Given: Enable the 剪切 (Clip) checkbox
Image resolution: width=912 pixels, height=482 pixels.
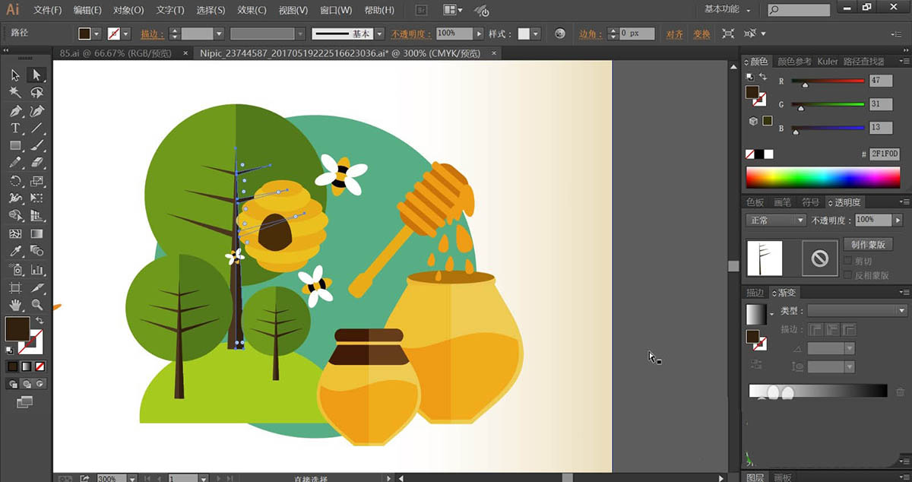Looking at the screenshot, I should (848, 261).
